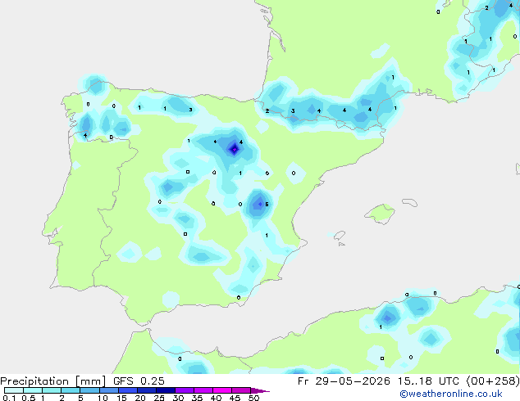Image resolution: width=520 pixels, height=401 pixels.
Task: Click the '50' legend scale value
Action: pyautogui.click(x=253, y=398)
